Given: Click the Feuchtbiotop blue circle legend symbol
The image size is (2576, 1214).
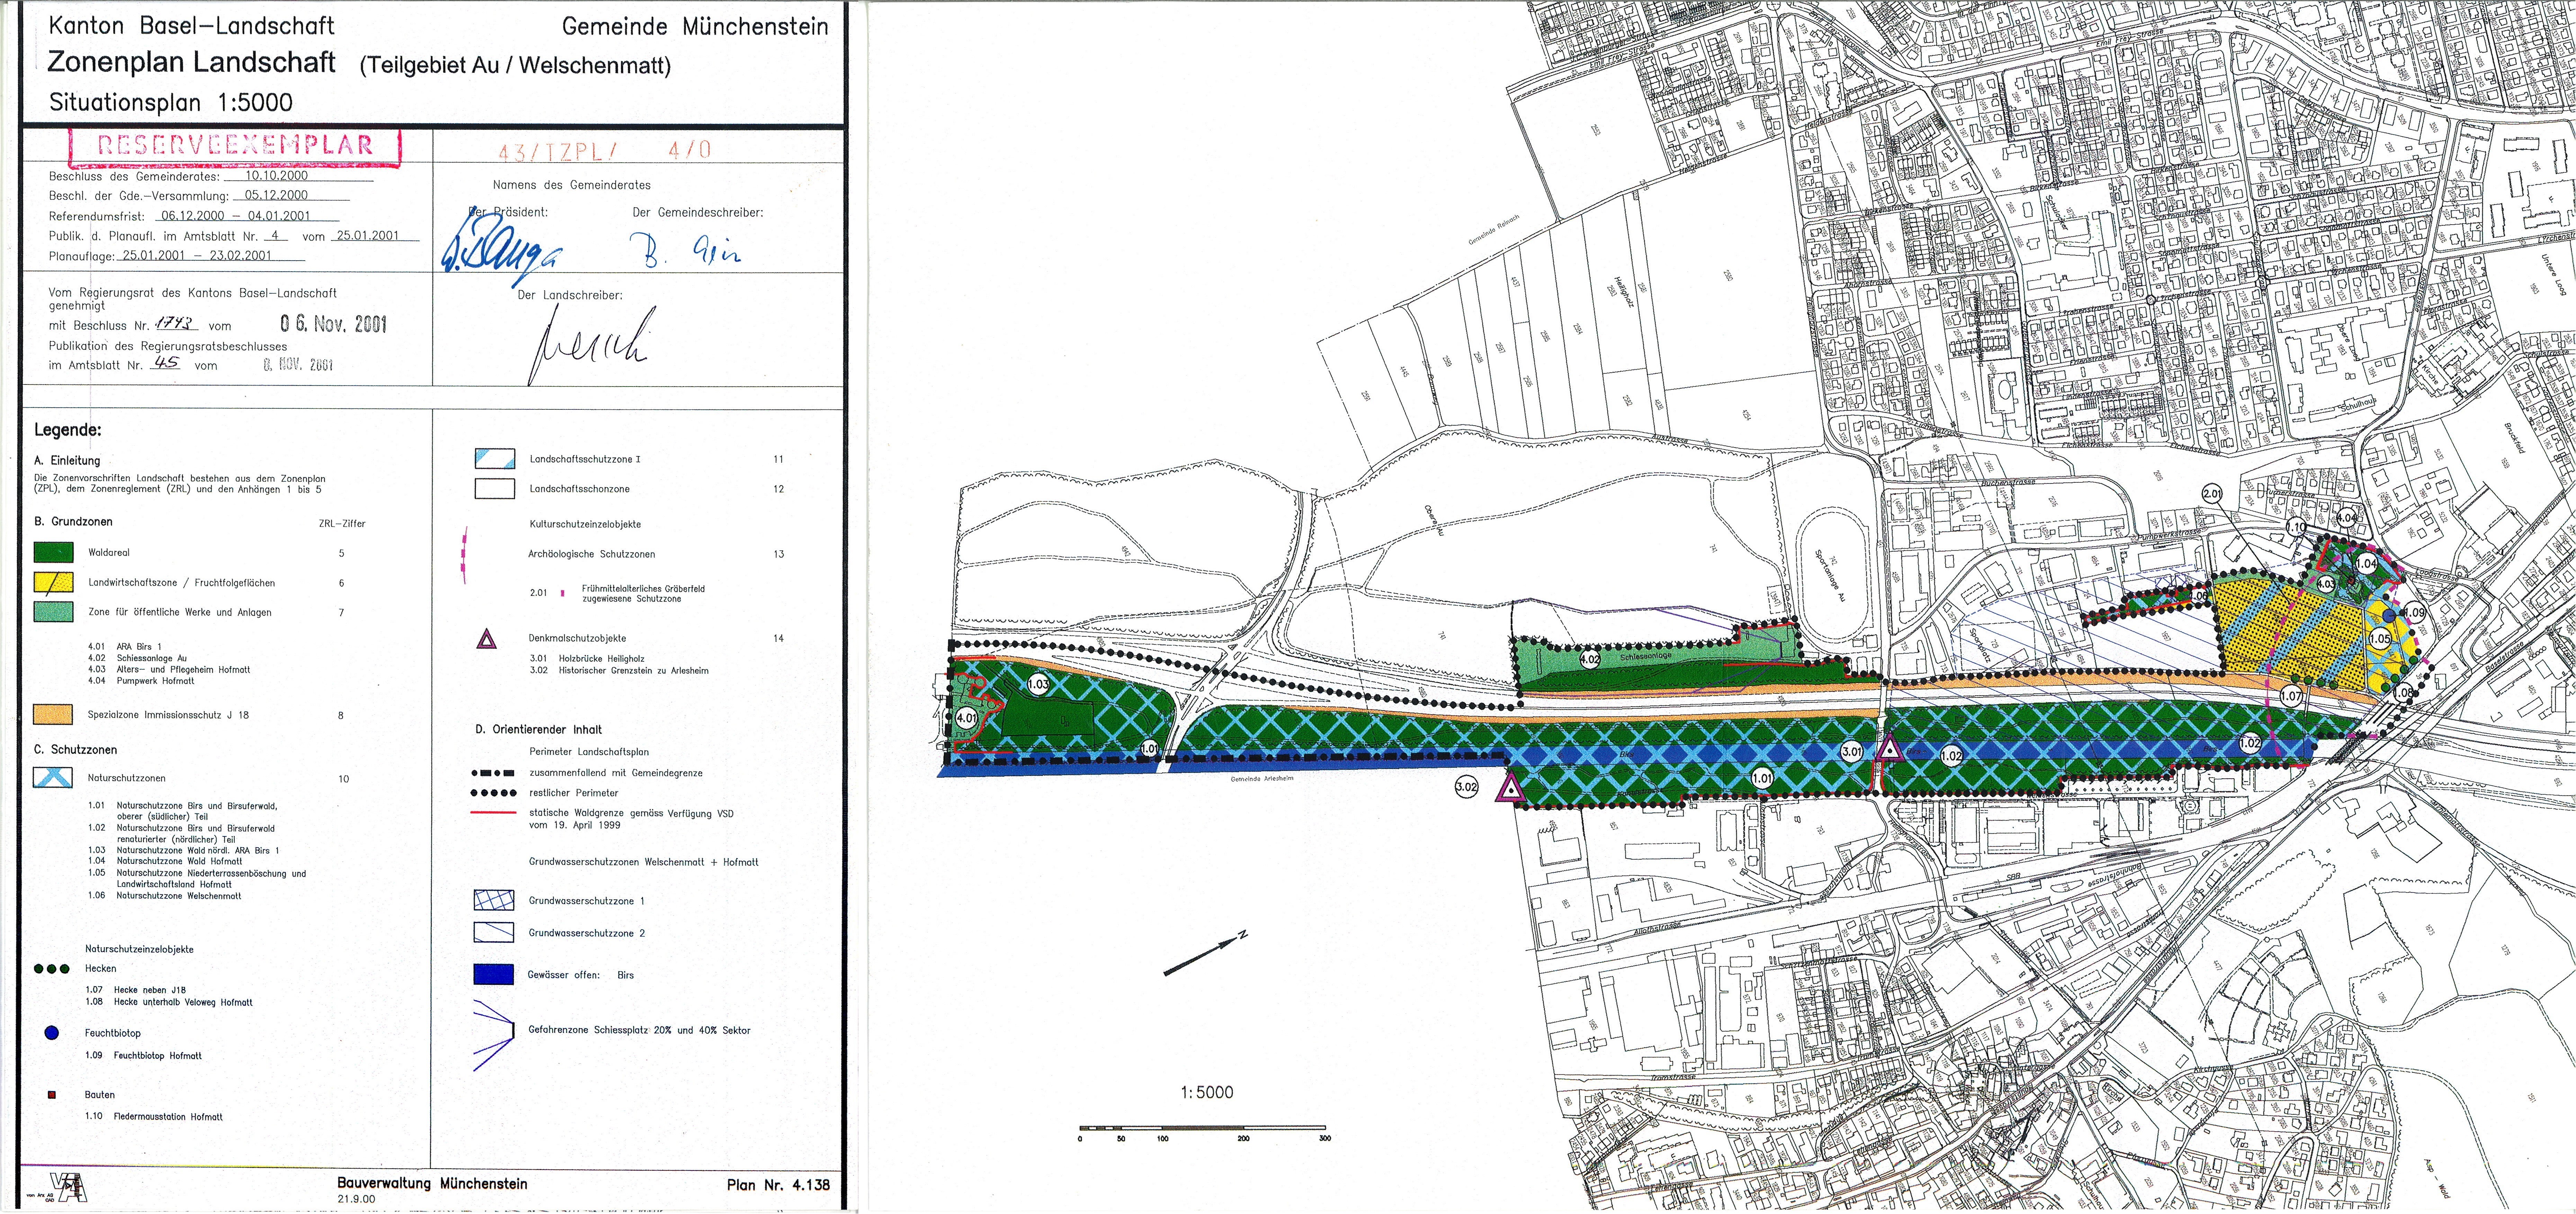Looking at the screenshot, I should (52, 1033).
